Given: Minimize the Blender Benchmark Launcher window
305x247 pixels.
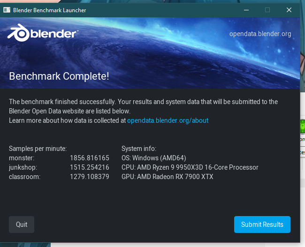Looking at the screenshot, I should [x=246, y=10].
